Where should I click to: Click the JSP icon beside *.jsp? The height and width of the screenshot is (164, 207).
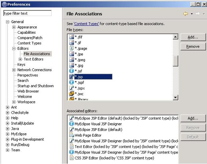click(72, 77)
